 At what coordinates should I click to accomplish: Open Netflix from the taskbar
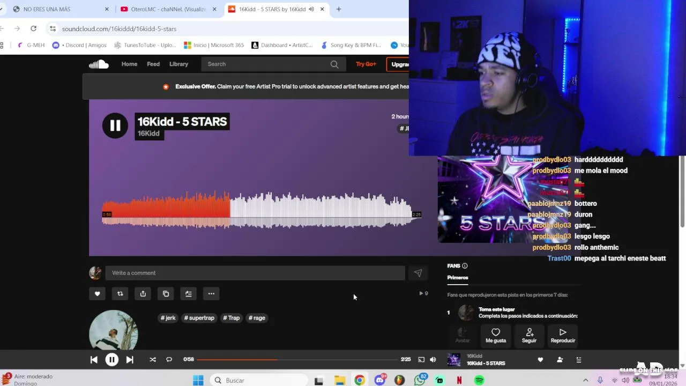point(459,381)
